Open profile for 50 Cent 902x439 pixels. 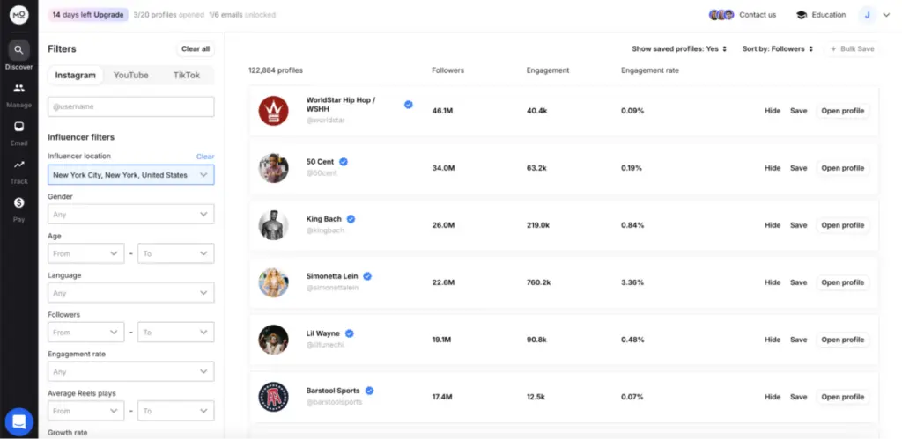842,168
